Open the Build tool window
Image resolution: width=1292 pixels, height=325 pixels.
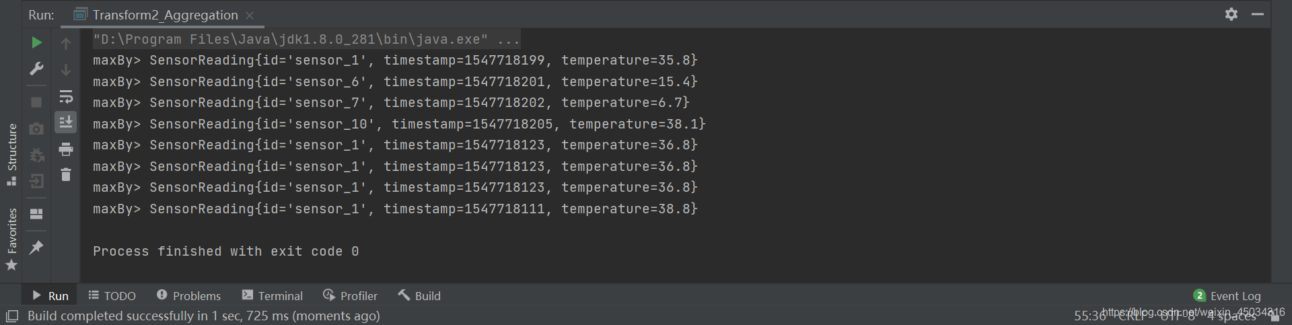[x=419, y=295]
